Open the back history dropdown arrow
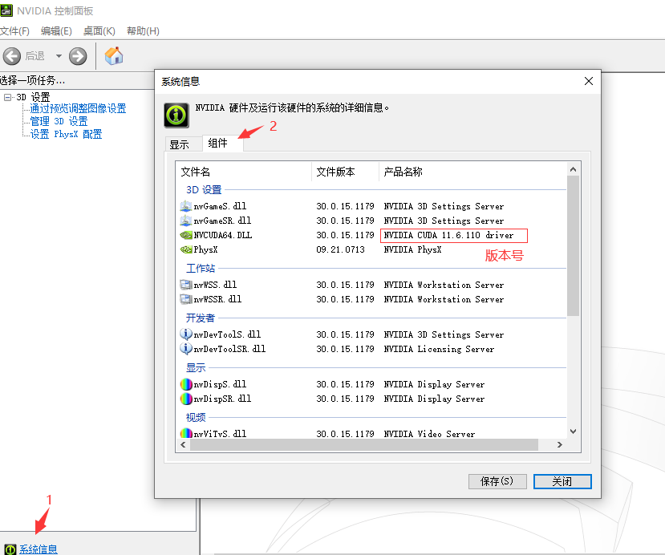 click(x=59, y=56)
